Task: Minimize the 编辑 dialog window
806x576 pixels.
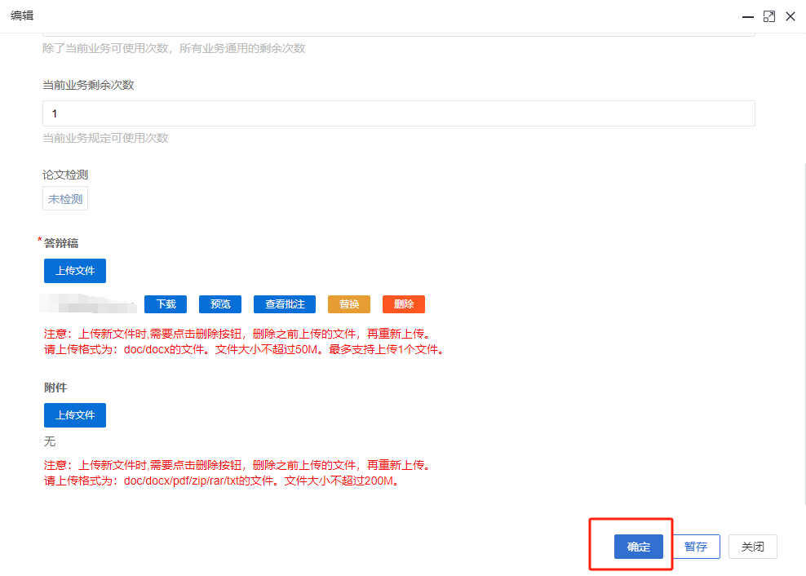Action: pyautogui.click(x=748, y=16)
